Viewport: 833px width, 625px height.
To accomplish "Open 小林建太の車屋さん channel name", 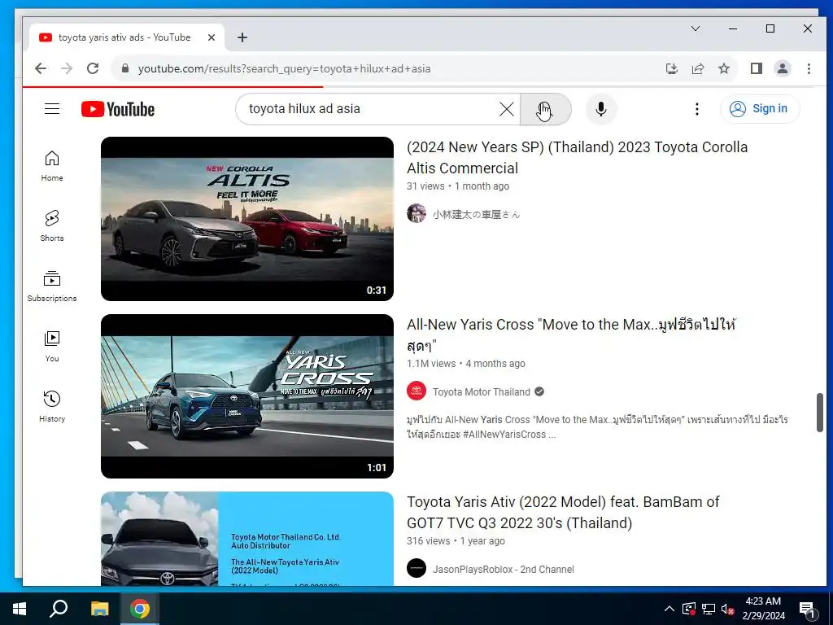I will pos(476,214).
